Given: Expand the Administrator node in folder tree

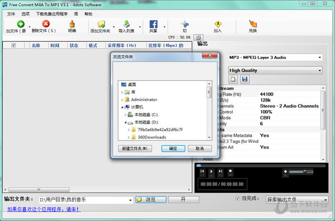Looking at the screenshot, I should pyautogui.click(x=122, y=100).
